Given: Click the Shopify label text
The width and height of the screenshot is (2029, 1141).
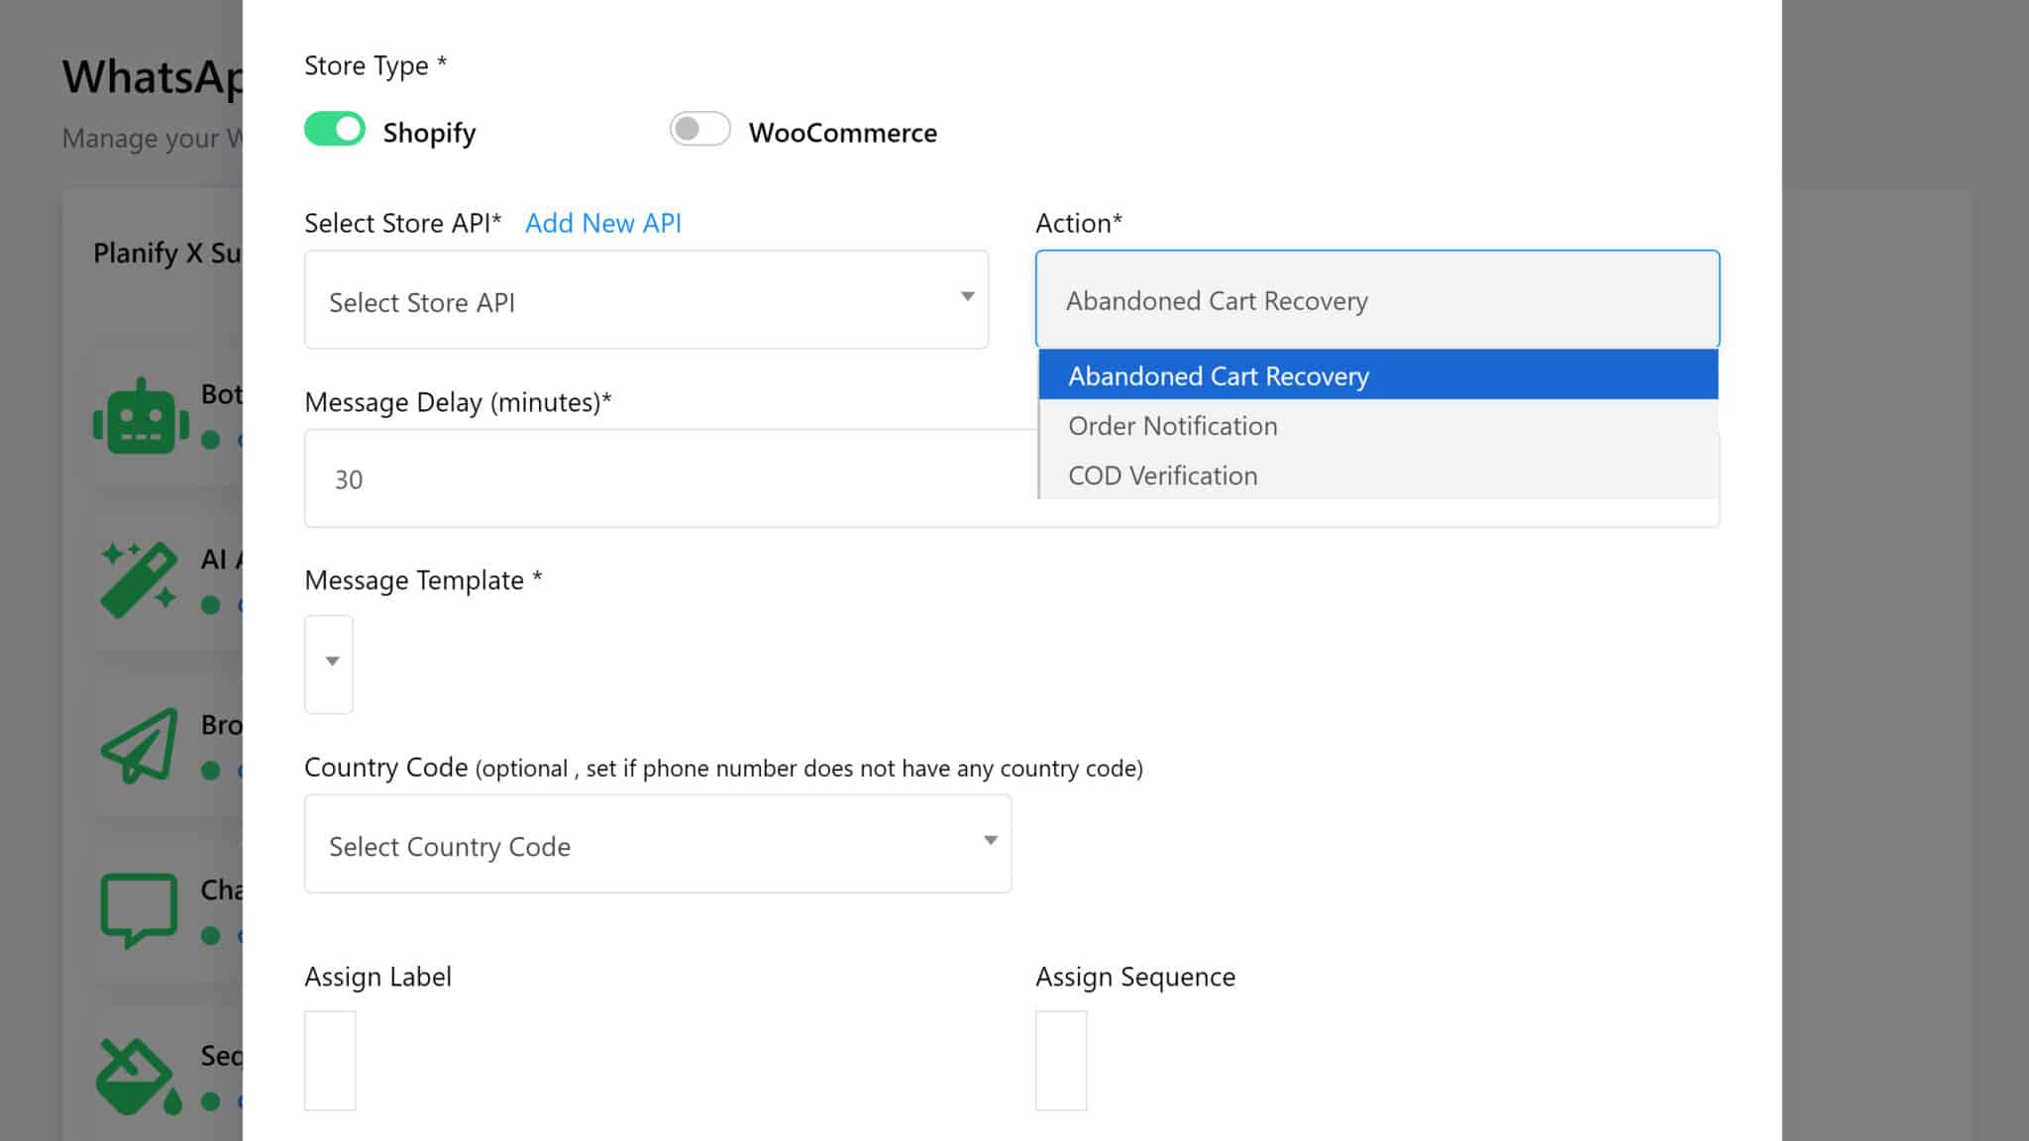Looking at the screenshot, I should [429, 133].
